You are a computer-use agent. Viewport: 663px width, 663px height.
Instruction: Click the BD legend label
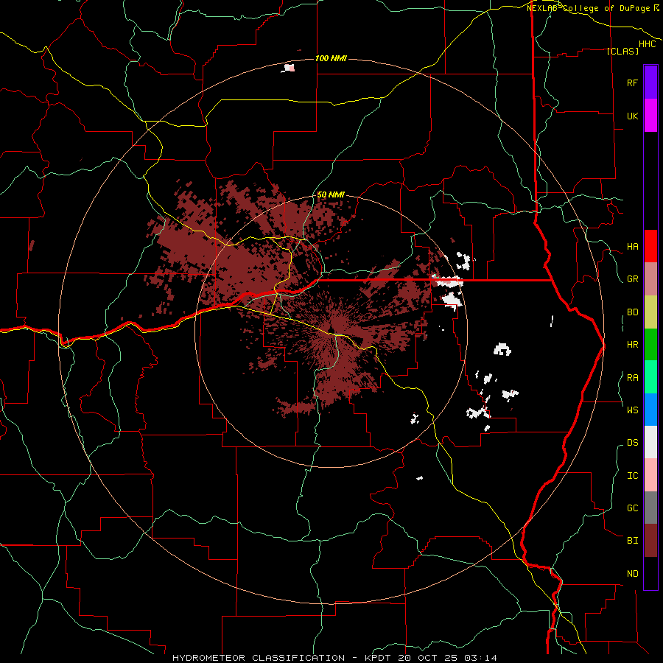click(x=632, y=312)
